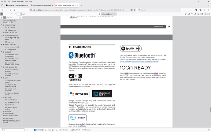Image resolution: width=211 pixels, height=132 pixels.
Task: Collapse the 7. PLAY outline section
Action: [2, 78]
